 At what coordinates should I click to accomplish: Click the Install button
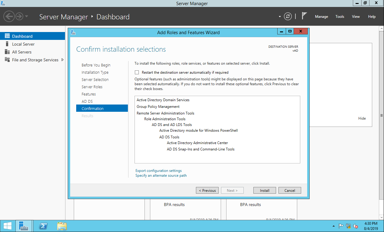[265, 190]
